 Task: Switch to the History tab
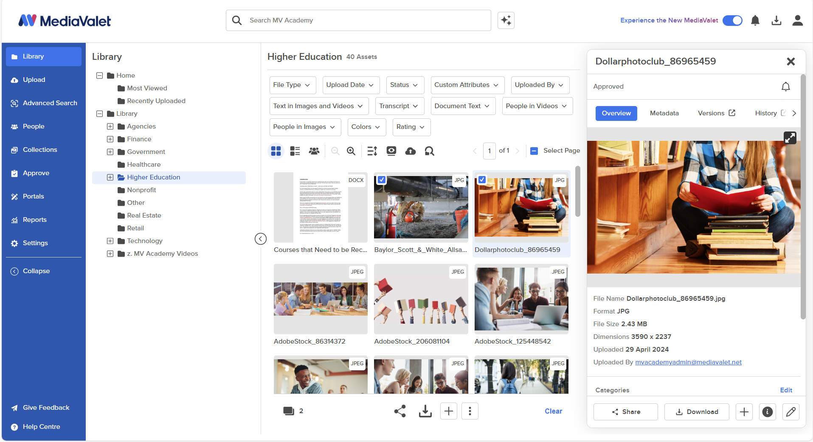click(x=770, y=113)
